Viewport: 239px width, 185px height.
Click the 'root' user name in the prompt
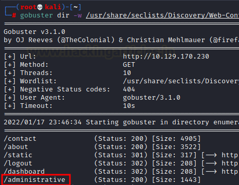point(28,7)
